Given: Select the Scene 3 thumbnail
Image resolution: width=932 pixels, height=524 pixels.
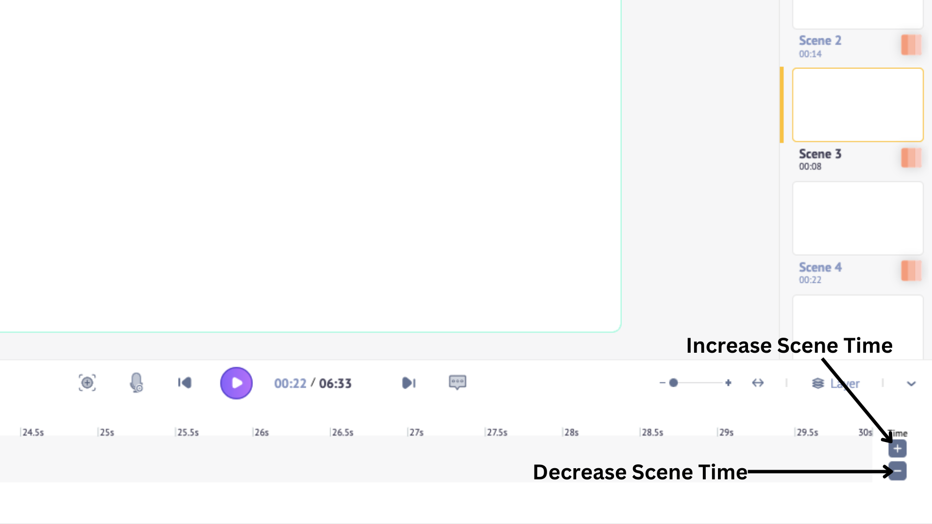Looking at the screenshot, I should click(857, 105).
